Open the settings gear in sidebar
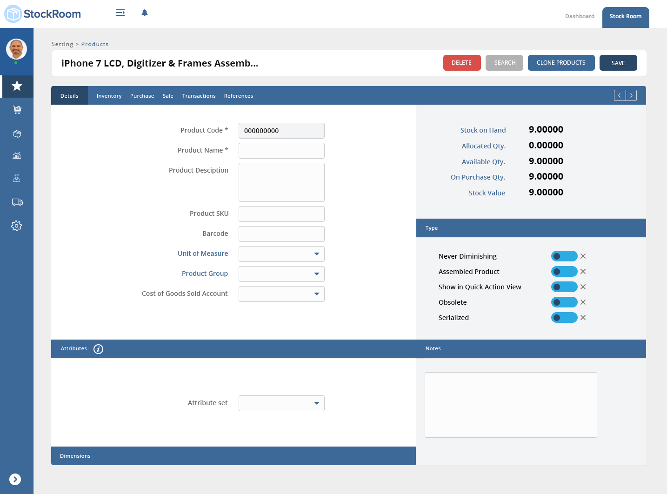 (x=17, y=226)
